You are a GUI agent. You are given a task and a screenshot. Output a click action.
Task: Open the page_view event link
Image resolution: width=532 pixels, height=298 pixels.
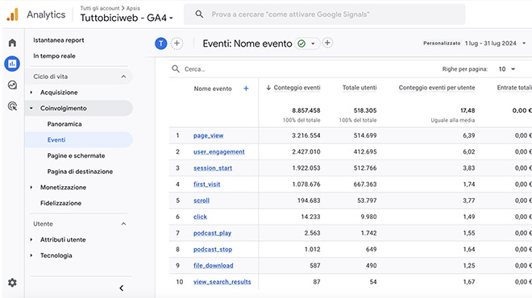click(208, 135)
